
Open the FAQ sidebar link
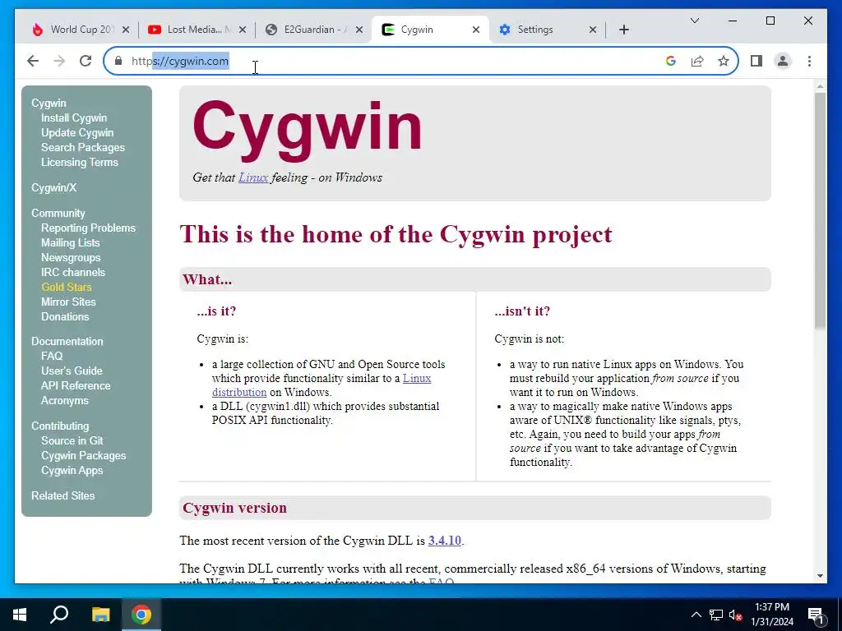[x=52, y=357]
